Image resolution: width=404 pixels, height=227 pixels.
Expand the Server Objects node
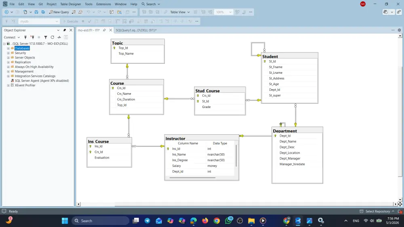coord(8,58)
